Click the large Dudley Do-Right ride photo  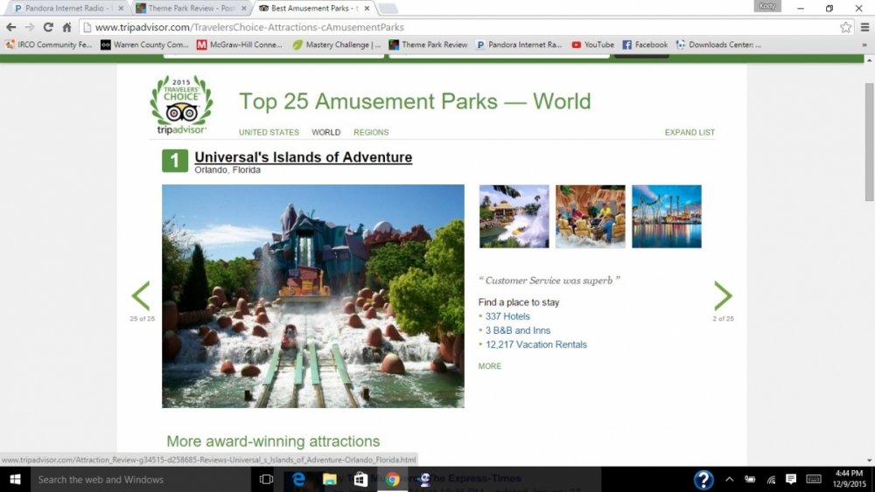(313, 296)
